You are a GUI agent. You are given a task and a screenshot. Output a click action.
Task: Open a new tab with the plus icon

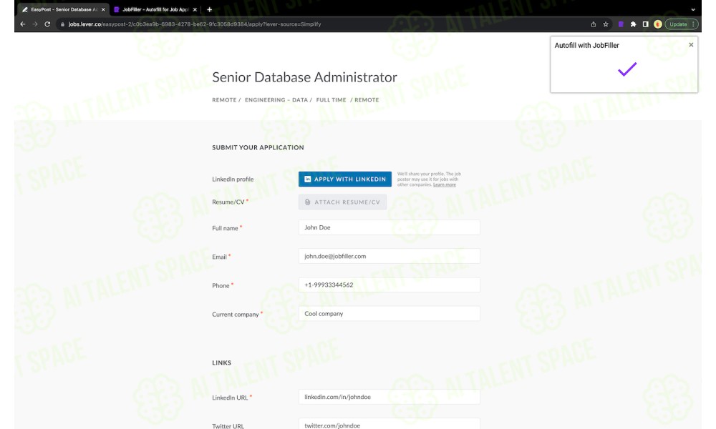pos(209,9)
